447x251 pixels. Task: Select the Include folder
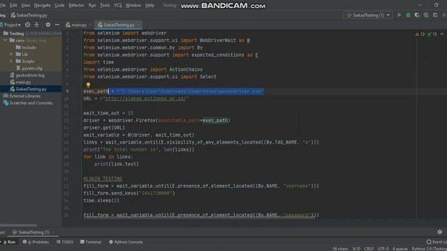26,47
